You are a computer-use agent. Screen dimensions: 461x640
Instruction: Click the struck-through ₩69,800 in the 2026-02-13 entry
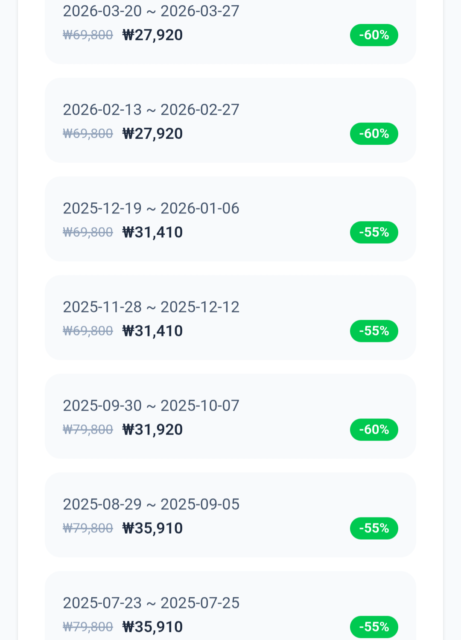pyautogui.click(x=88, y=134)
